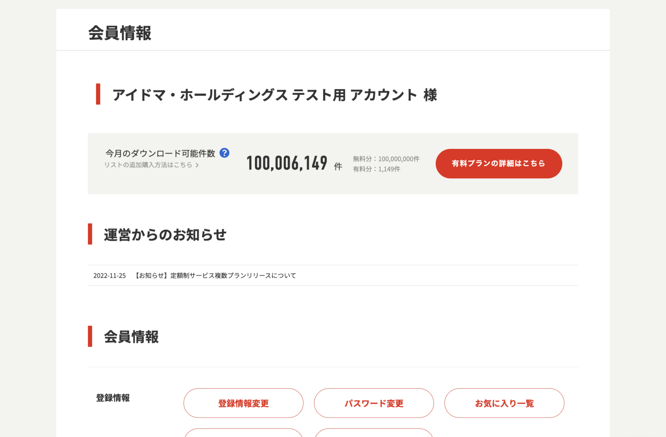Viewport: 666px width, 437px height.
Task: Open the リストの追加購入方法はこちら link
Action: coord(148,165)
